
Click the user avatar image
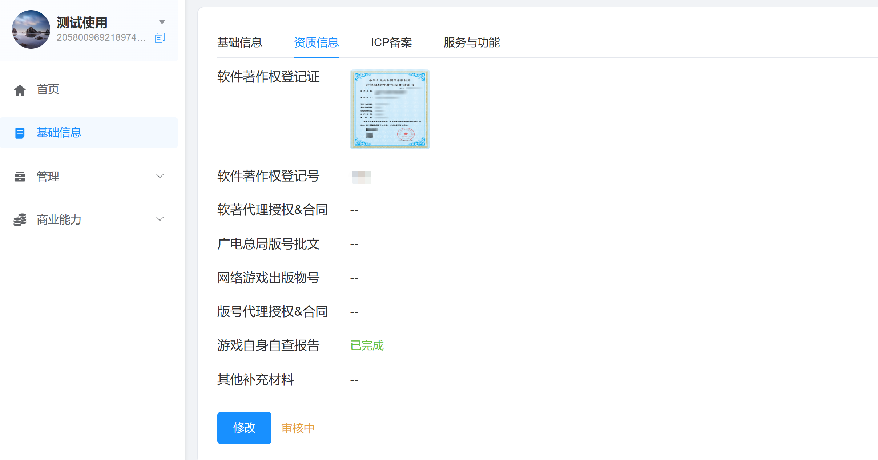(31, 29)
